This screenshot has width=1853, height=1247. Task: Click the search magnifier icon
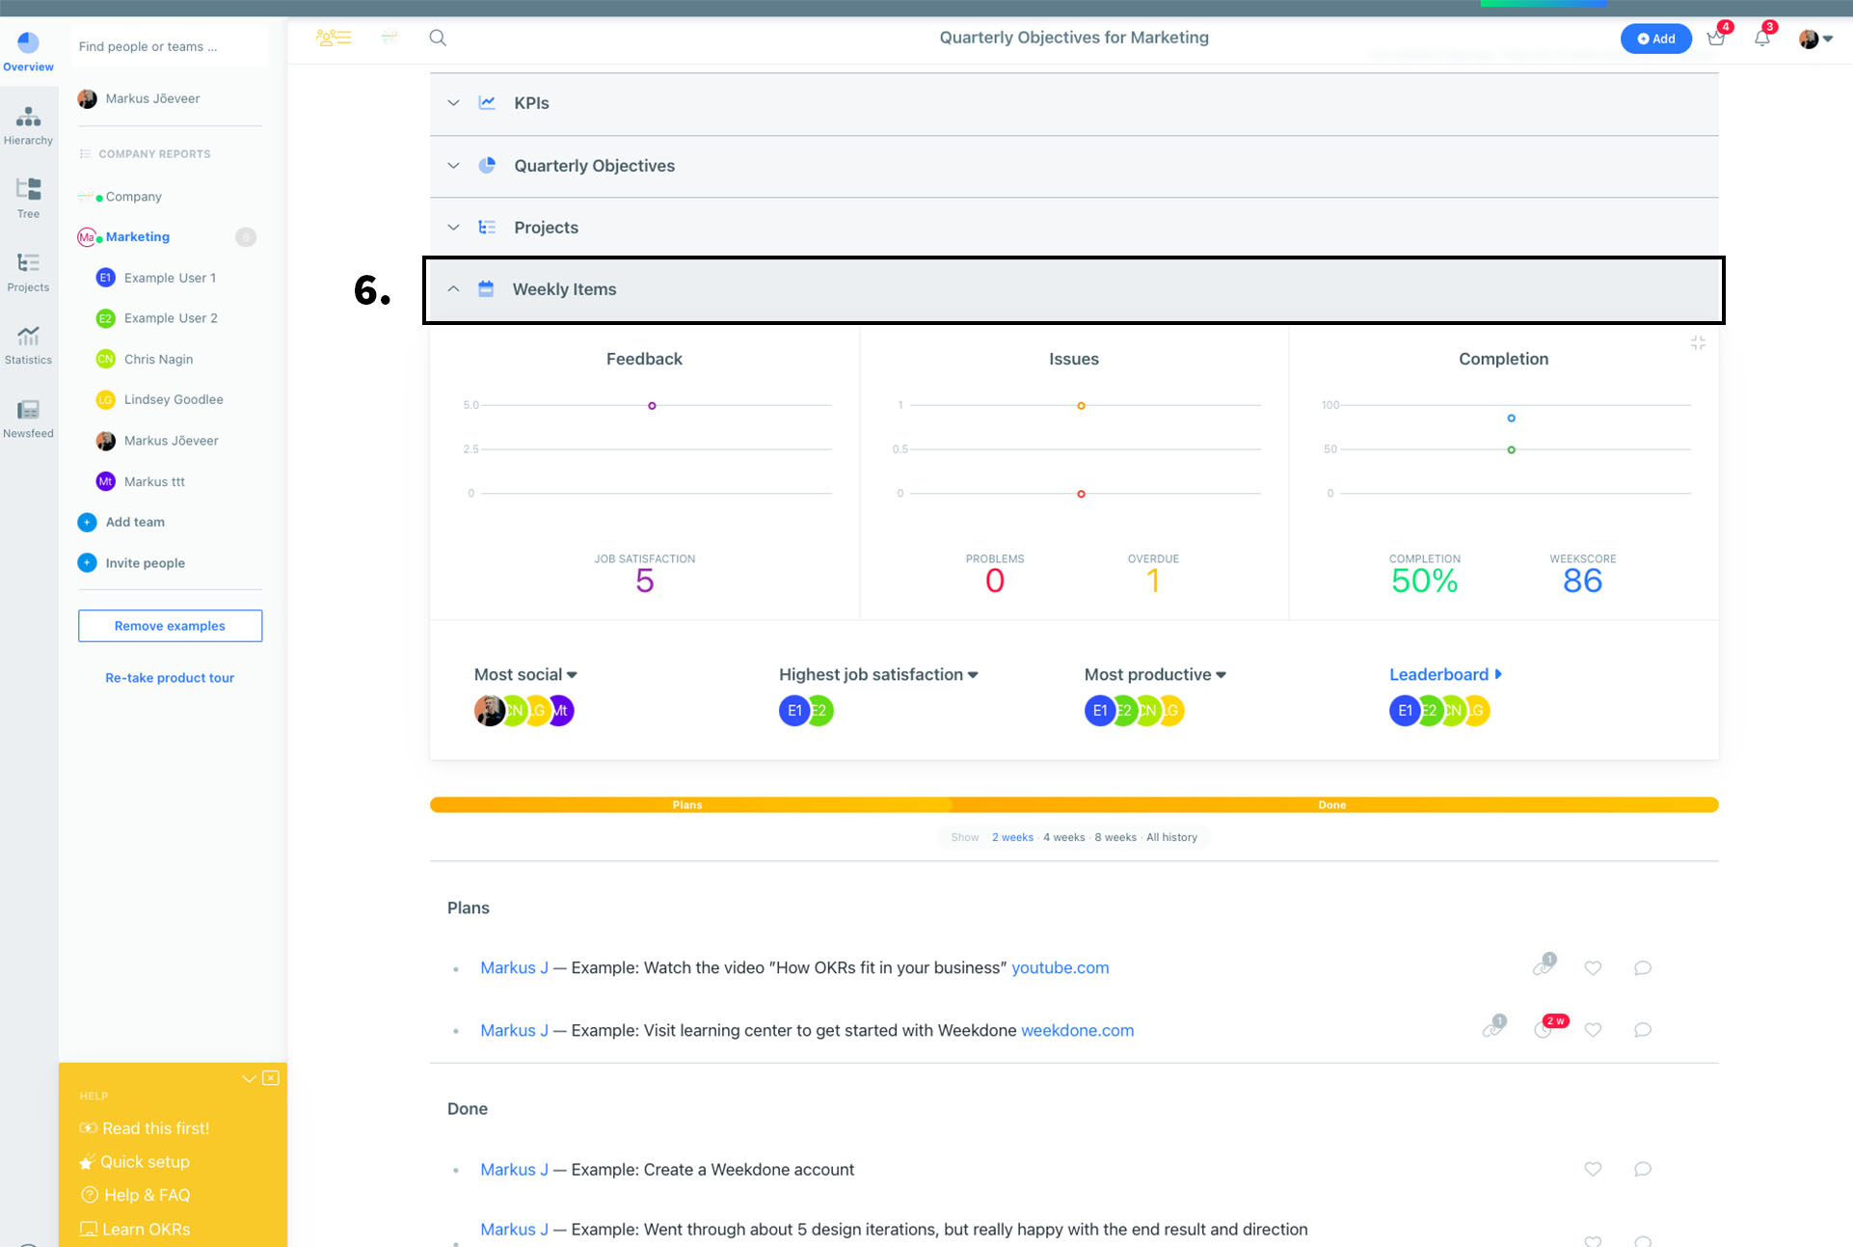(x=438, y=38)
